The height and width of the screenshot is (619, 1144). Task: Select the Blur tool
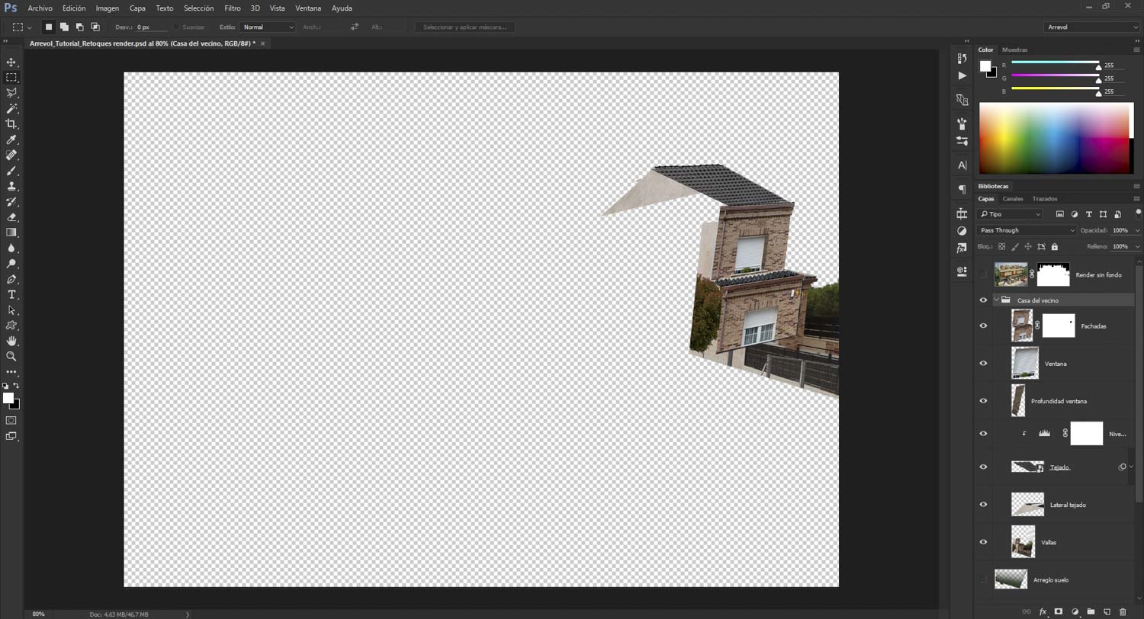[x=11, y=248]
